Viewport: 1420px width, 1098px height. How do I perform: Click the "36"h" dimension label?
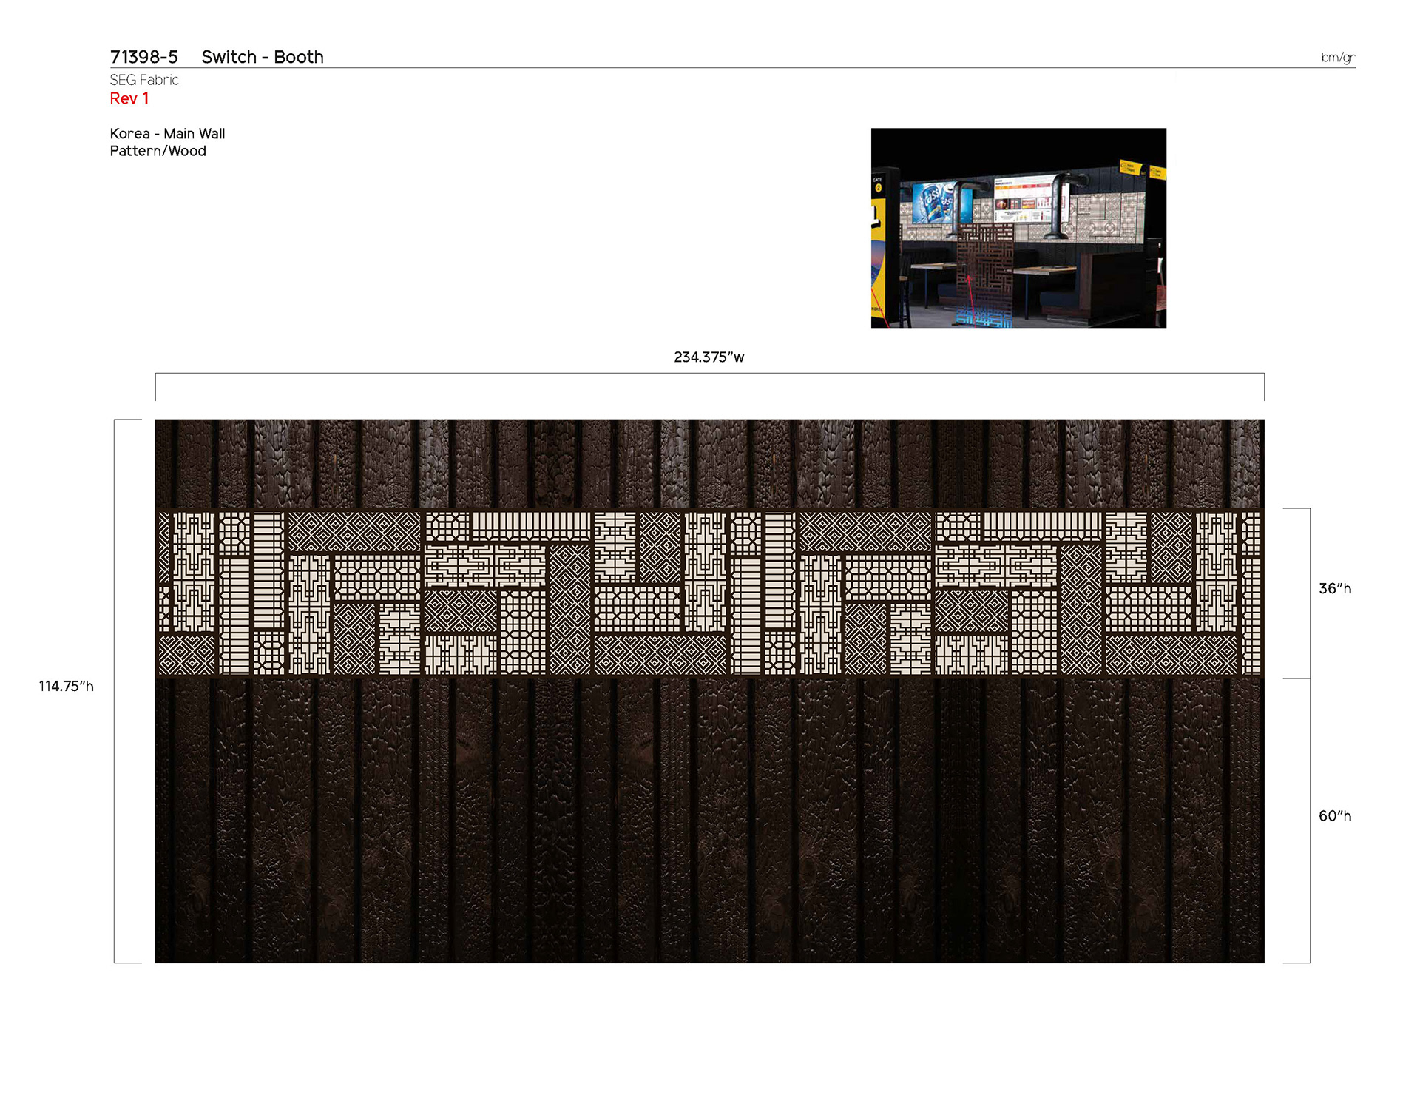1335,589
